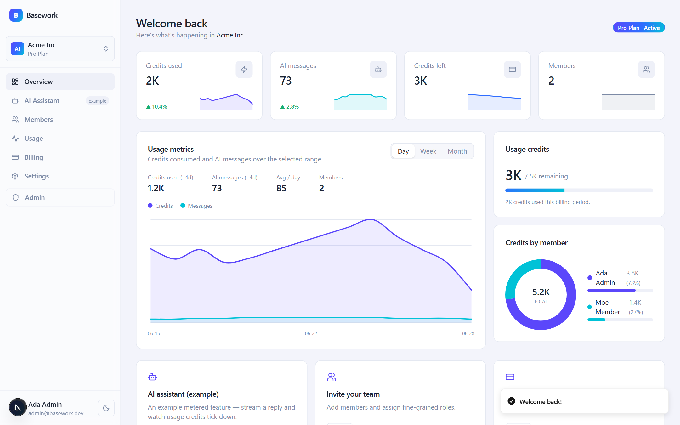Viewport: 680px width, 425px height.
Task: Click Ada Admin's profile avatar
Action: (18, 407)
